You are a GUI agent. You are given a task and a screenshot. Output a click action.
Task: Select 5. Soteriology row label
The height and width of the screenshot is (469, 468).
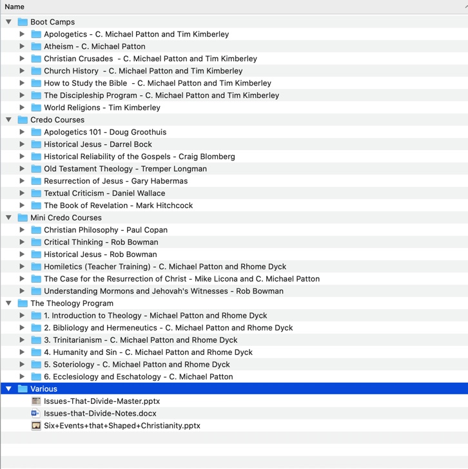pos(137,365)
